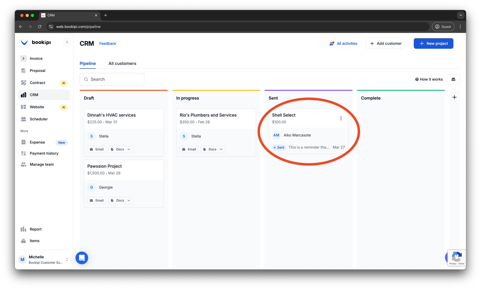481x289 pixels.
Task: Open three-dot menu on Shell Select card
Action: tap(341, 118)
